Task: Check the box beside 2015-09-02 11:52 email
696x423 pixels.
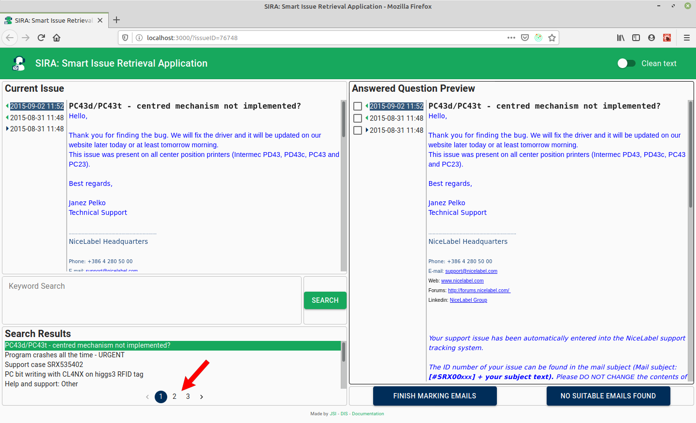Action: 358,106
